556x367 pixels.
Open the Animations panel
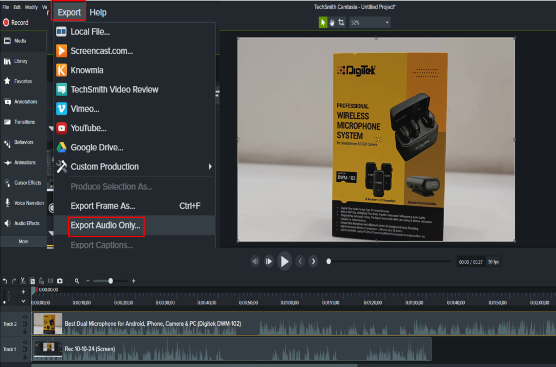[x=23, y=162]
